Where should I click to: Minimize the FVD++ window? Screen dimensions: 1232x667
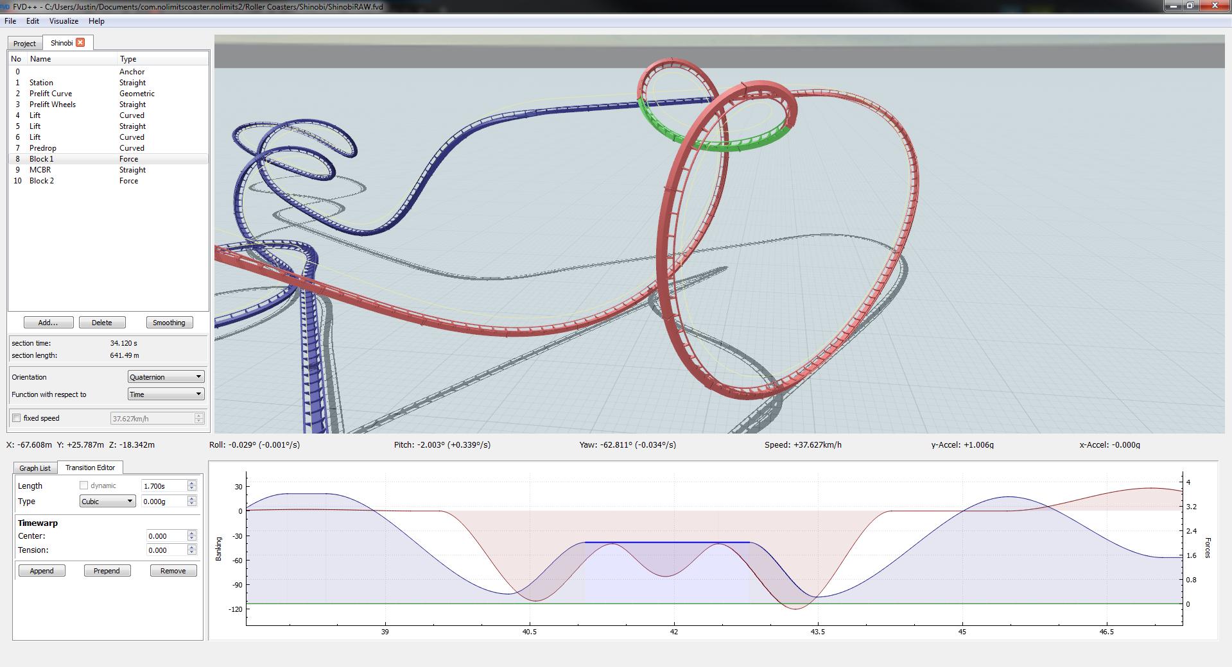(1173, 6)
